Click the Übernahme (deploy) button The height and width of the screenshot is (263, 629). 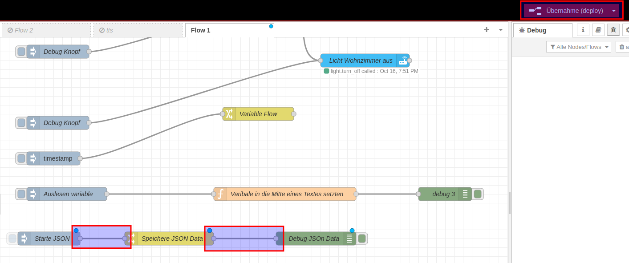coord(565,11)
